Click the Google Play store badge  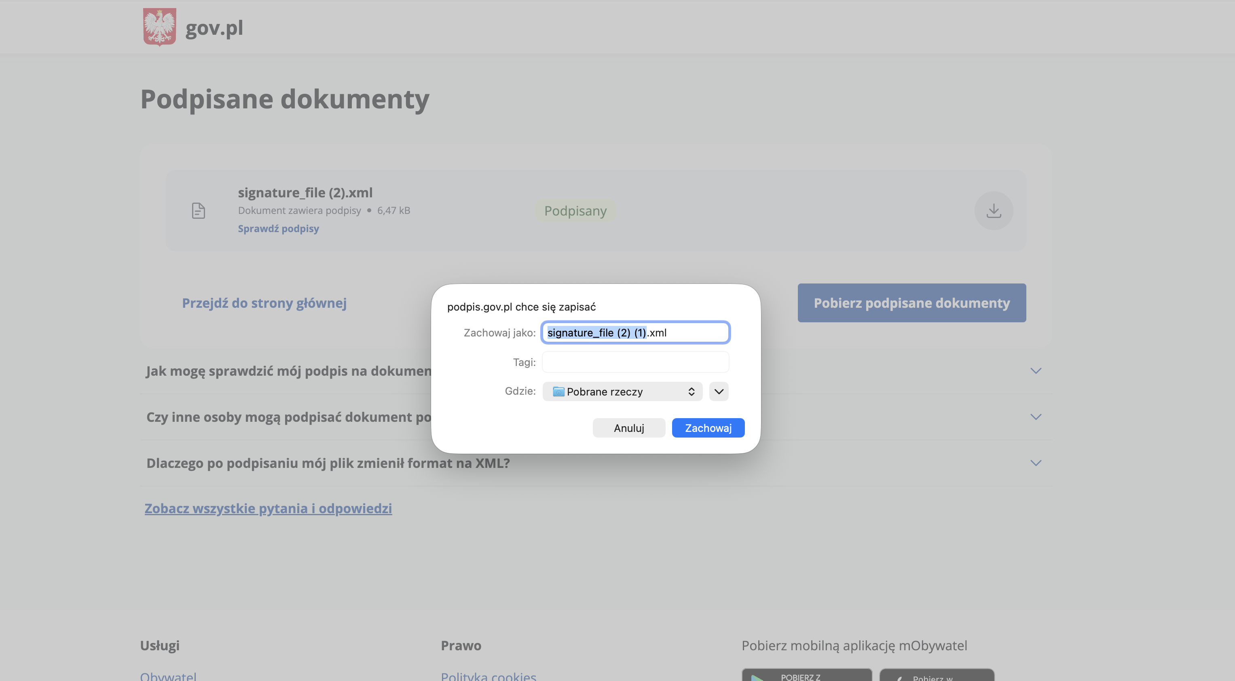pyautogui.click(x=806, y=675)
